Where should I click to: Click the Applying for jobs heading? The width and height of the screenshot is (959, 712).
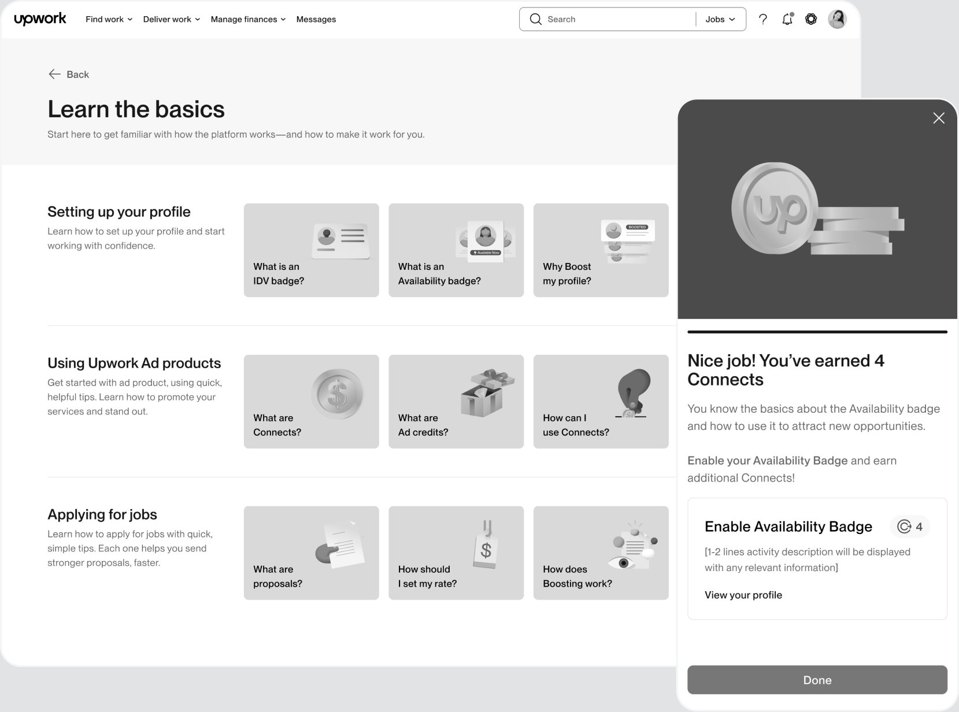coord(102,514)
